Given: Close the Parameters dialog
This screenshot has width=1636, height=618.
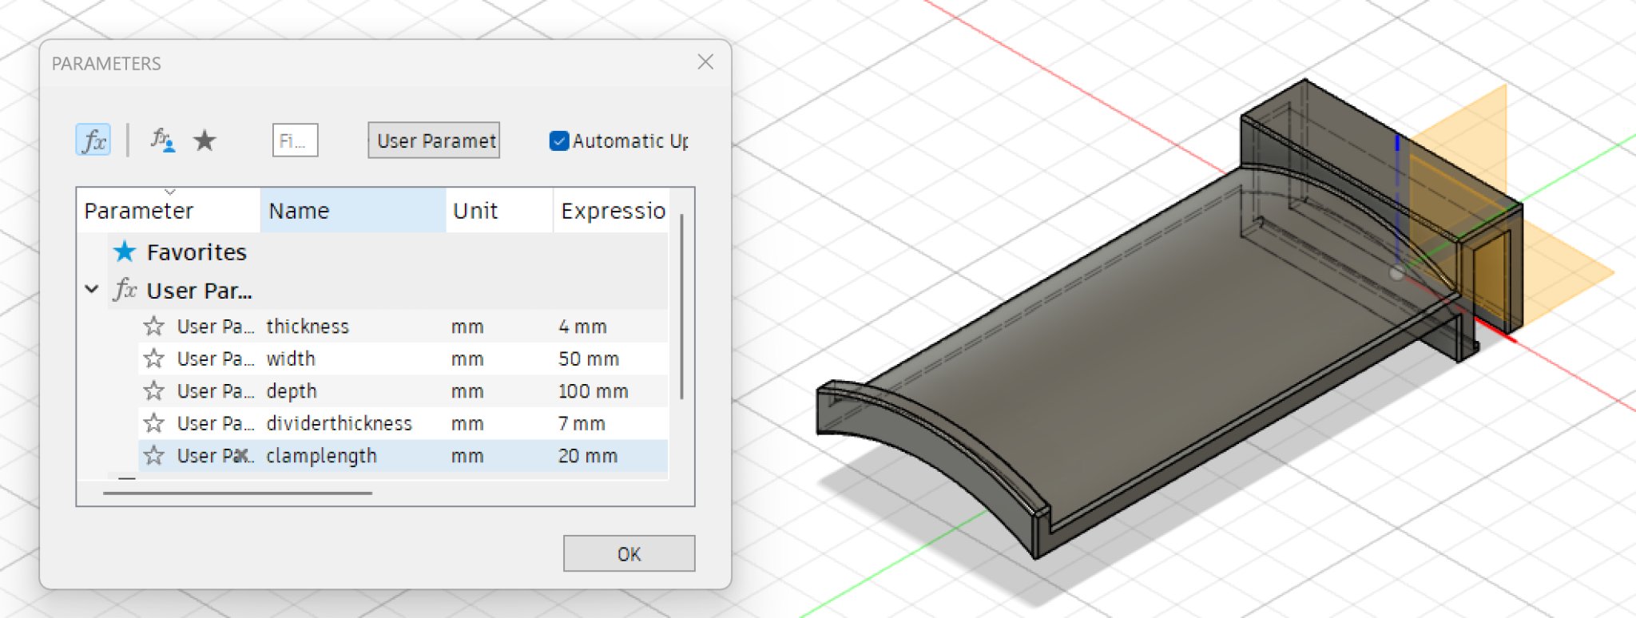Looking at the screenshot, I should point(705,62).
